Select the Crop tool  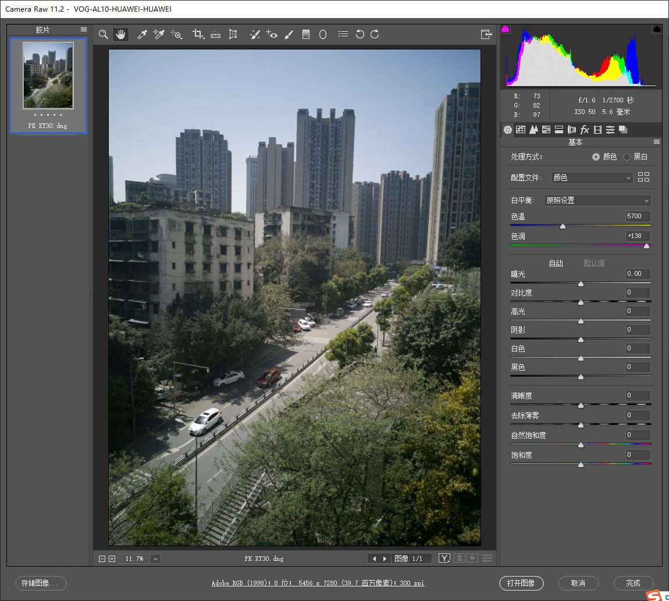(x=198, y=34)
